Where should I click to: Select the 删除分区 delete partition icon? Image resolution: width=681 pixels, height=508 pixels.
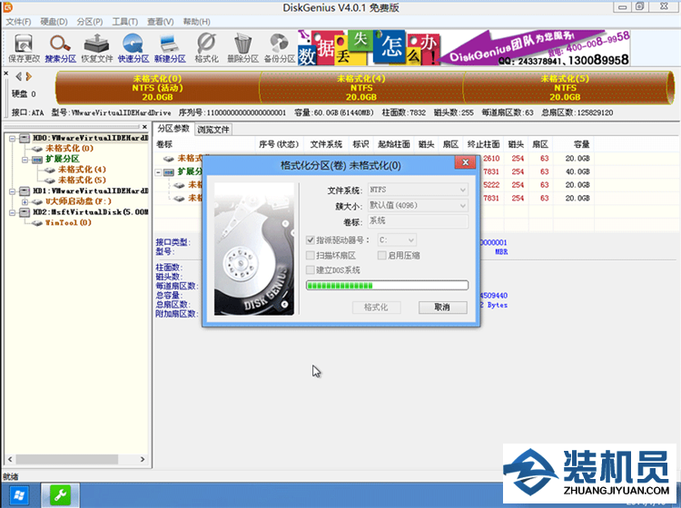[x=242, y=48]
